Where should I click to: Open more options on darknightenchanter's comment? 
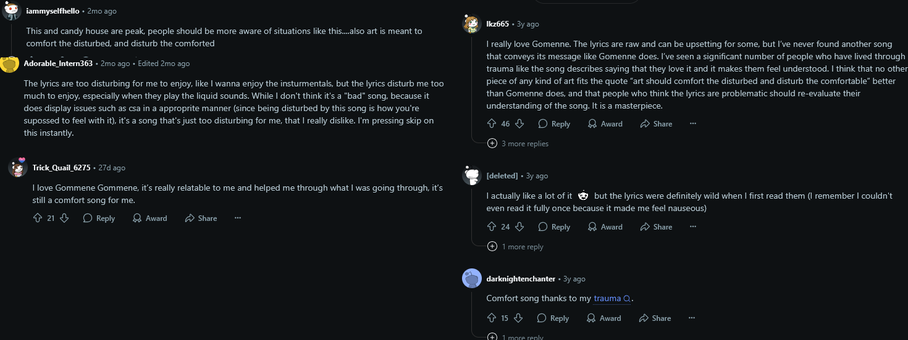[x=692, y=318]
